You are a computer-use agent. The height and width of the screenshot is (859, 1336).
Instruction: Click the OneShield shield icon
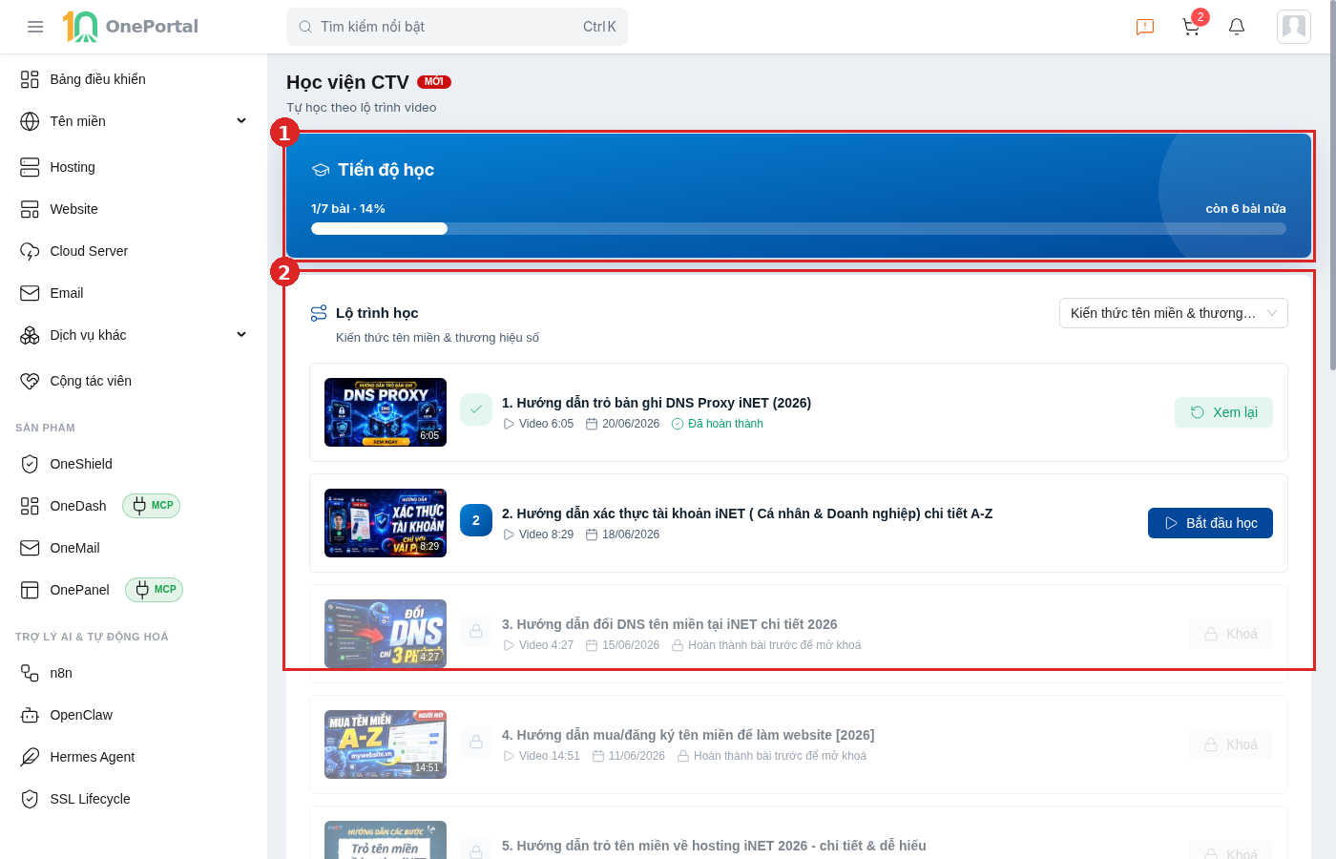30,464
